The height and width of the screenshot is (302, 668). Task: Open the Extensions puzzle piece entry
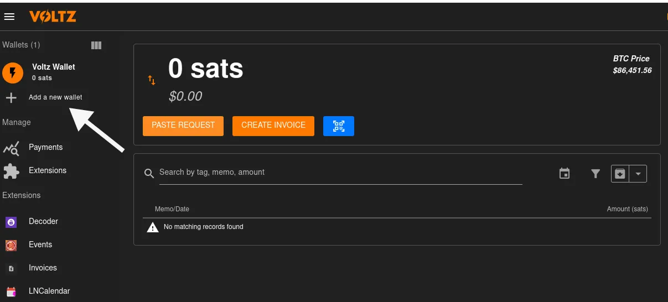click(47, 170)
